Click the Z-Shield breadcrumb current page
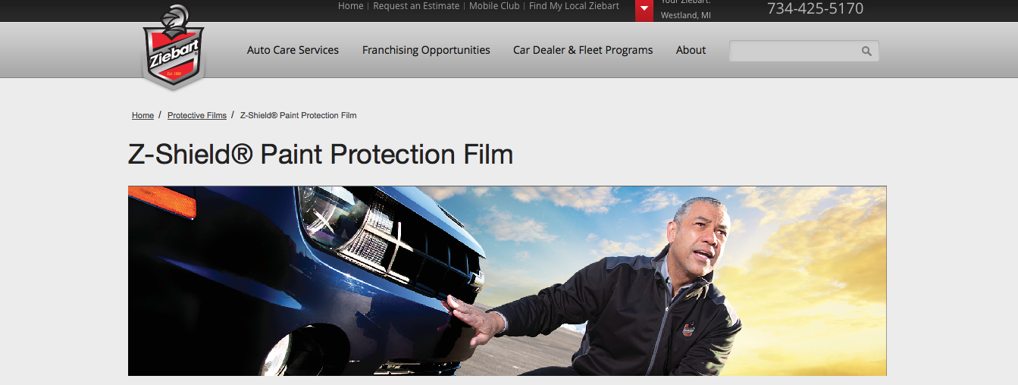 tap(298, 115)
